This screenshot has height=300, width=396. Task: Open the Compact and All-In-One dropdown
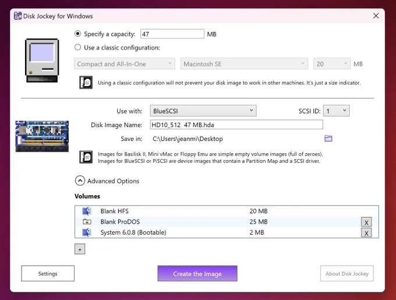tap(125, 64)
